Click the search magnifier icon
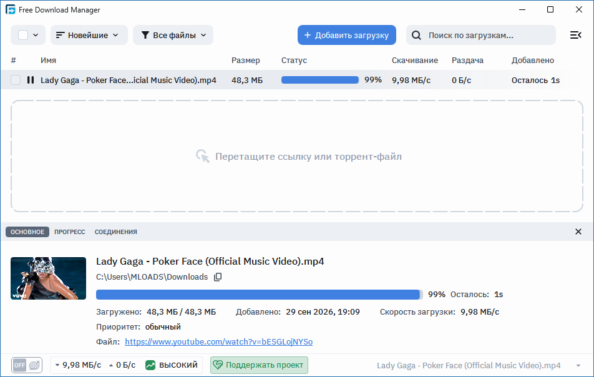Viewport: 594px width, 377px height. pos(416,35)
